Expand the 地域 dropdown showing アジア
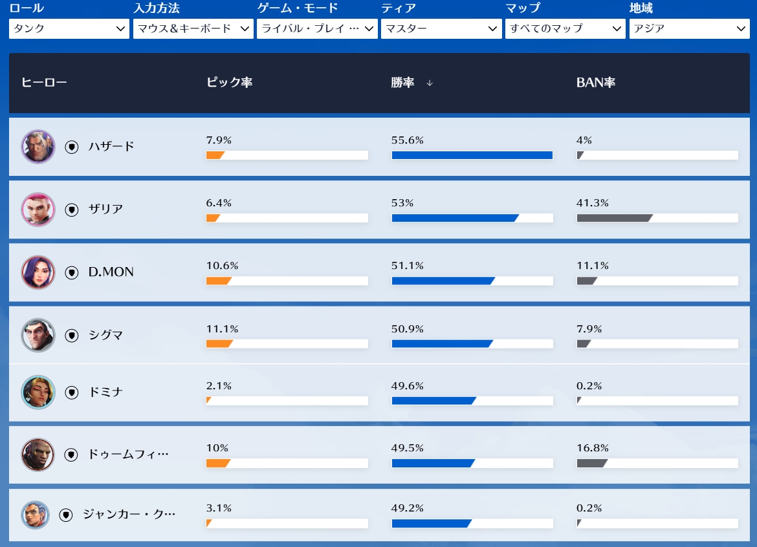 [690, 28]
